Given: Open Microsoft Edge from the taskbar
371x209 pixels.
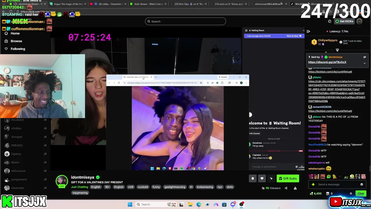Looking at the screenshot, I should [x=199, y=204].
